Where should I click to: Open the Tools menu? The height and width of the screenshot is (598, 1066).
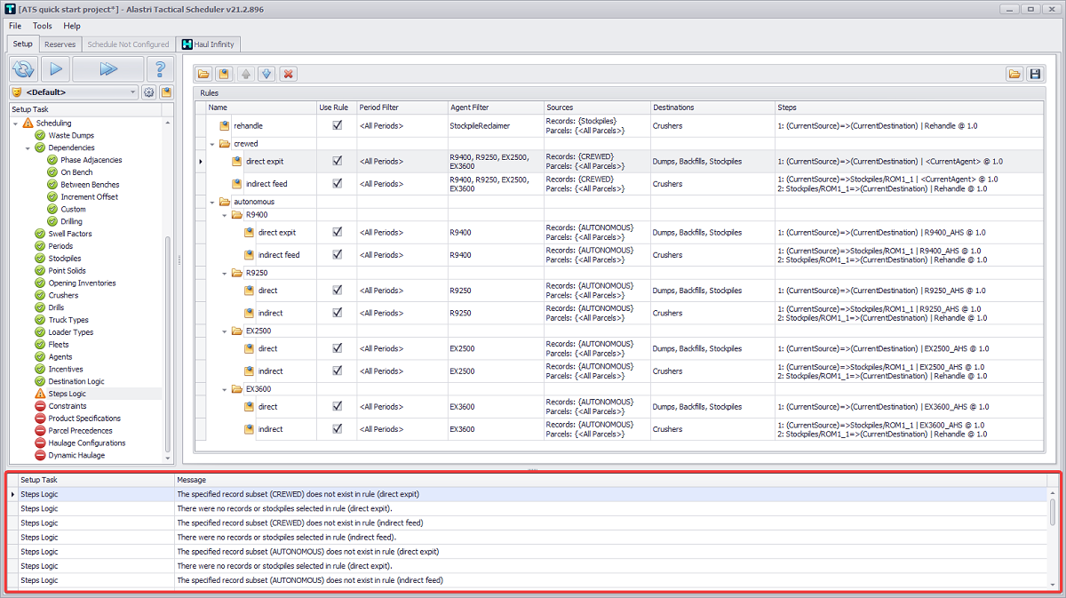click(x=43, y=26)
